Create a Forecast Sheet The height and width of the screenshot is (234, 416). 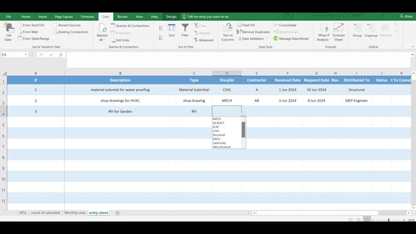(x=338, y=32)
